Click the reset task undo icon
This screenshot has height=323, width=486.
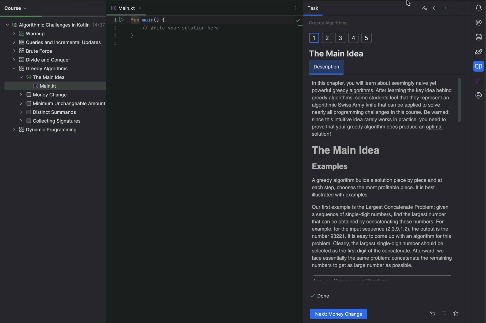point(432,313)
